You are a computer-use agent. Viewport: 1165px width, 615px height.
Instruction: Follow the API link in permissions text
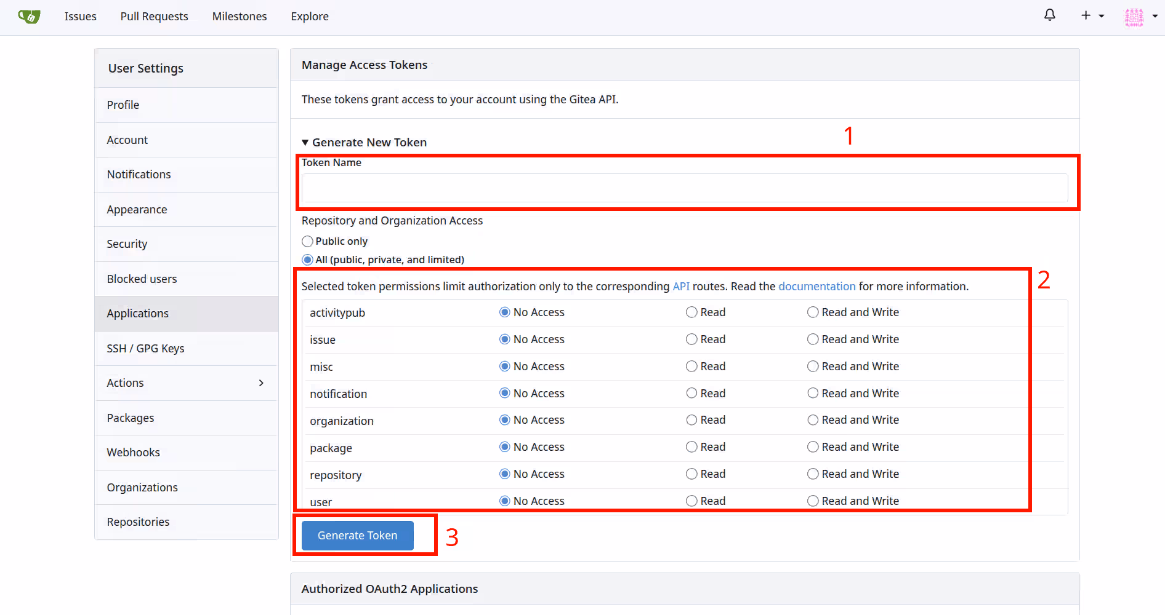[680, 287]
